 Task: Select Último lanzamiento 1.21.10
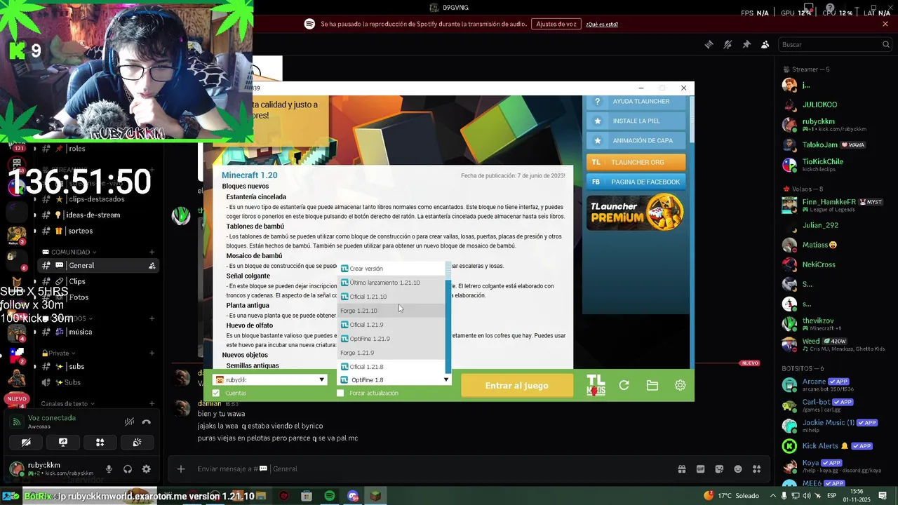[x=391, y=283]
